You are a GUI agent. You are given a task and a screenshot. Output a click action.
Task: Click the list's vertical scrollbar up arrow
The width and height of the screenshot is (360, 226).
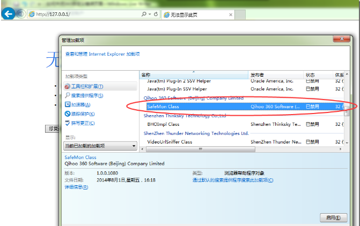(347, 74)
